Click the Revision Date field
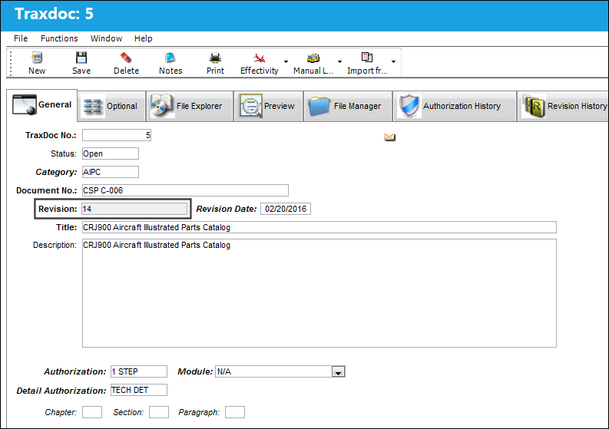 pos(286,209)
